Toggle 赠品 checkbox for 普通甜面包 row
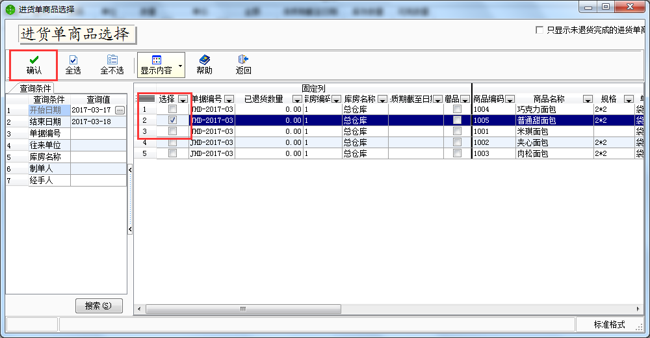 pyautogui.click(x=457, y=120)
